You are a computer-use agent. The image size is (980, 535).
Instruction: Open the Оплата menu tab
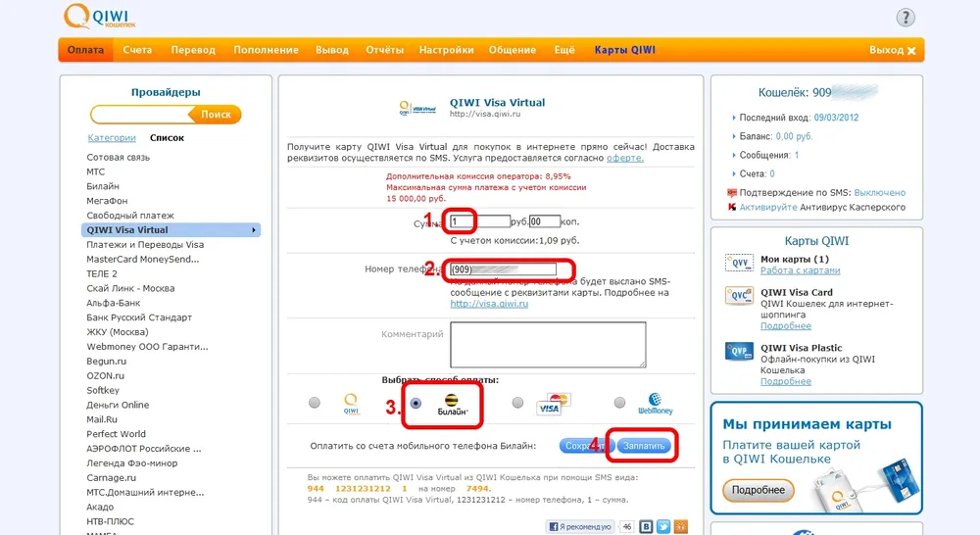pyautogui.click(x=85, y=50)
